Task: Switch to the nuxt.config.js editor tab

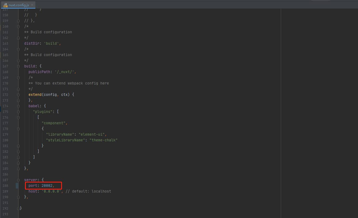Action: 18,5
